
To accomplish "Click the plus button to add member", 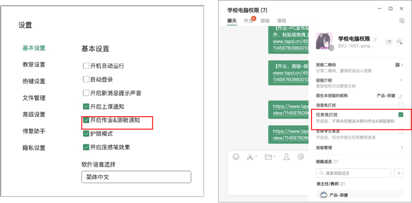I will click(399, 173).
